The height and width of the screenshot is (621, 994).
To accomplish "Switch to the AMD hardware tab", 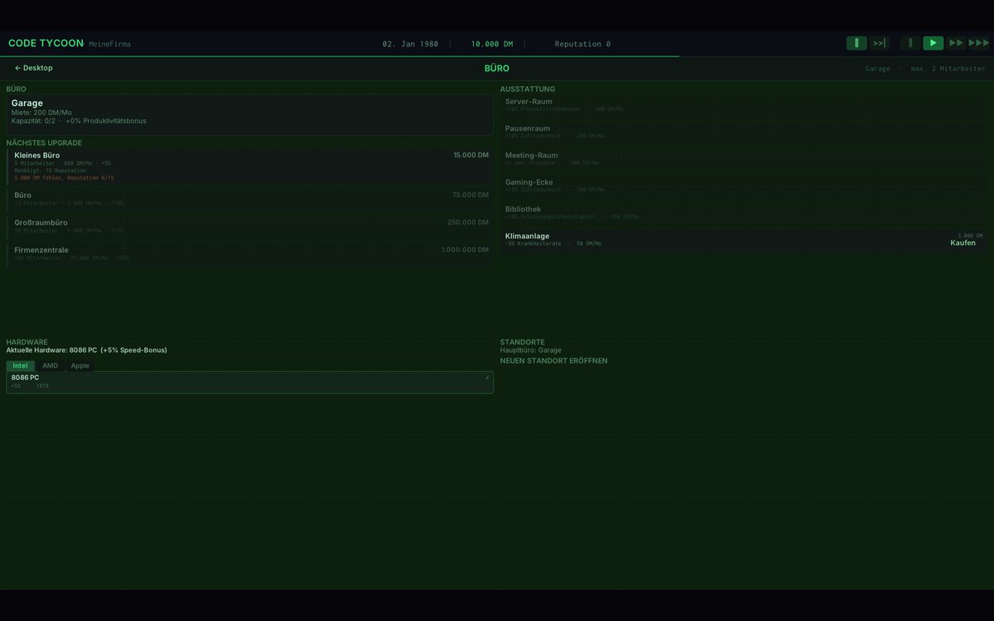I will click(x=51, y=365).
